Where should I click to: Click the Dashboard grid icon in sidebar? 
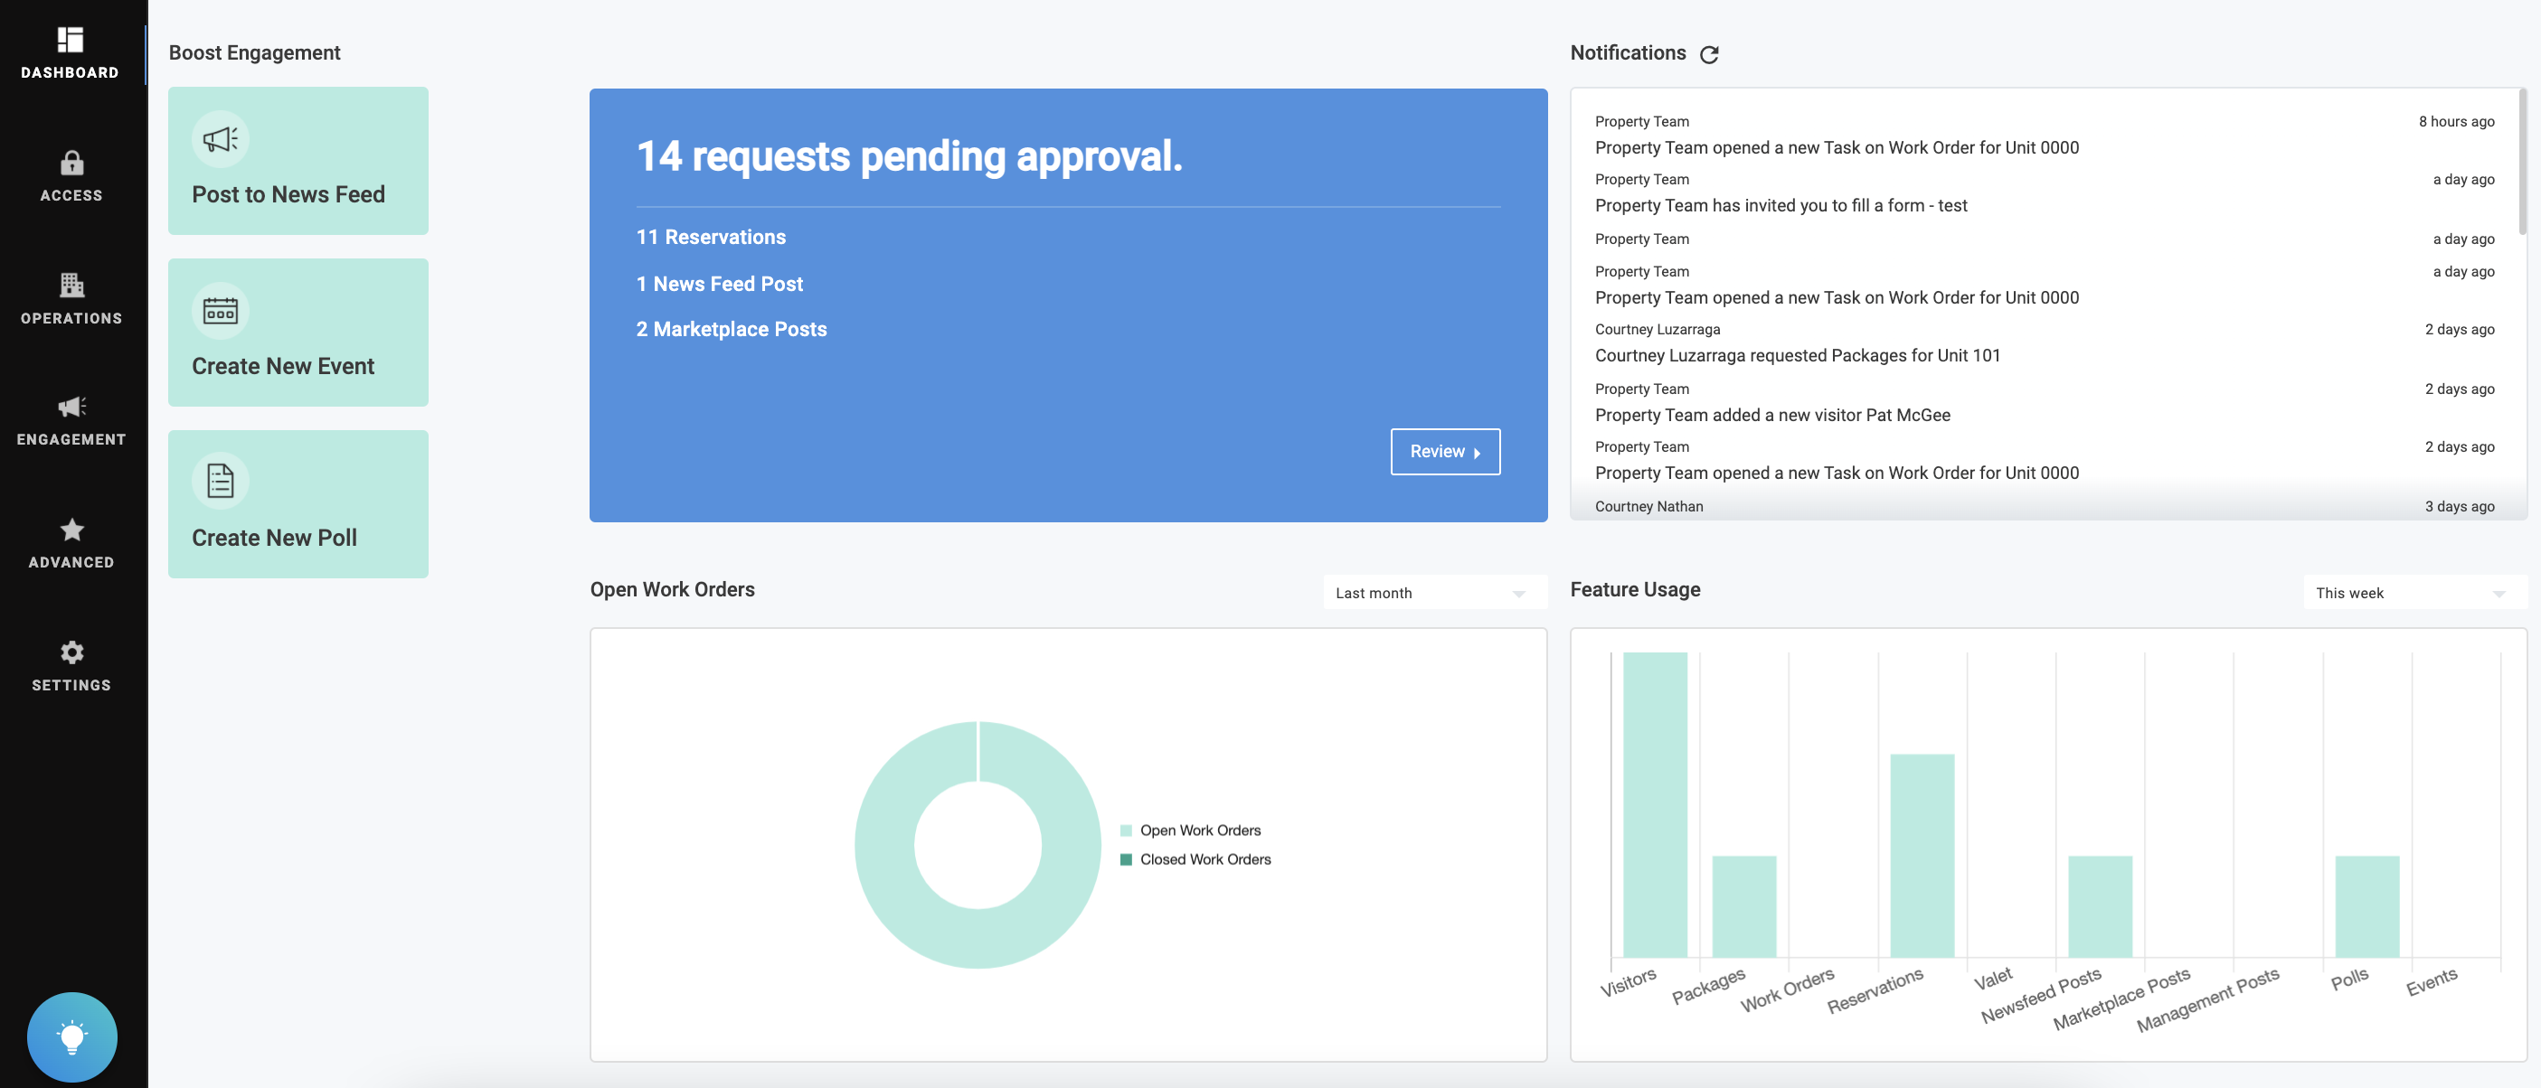click(70, 40)
